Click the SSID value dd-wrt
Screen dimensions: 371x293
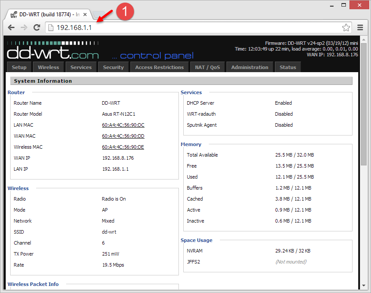point(109,232)
